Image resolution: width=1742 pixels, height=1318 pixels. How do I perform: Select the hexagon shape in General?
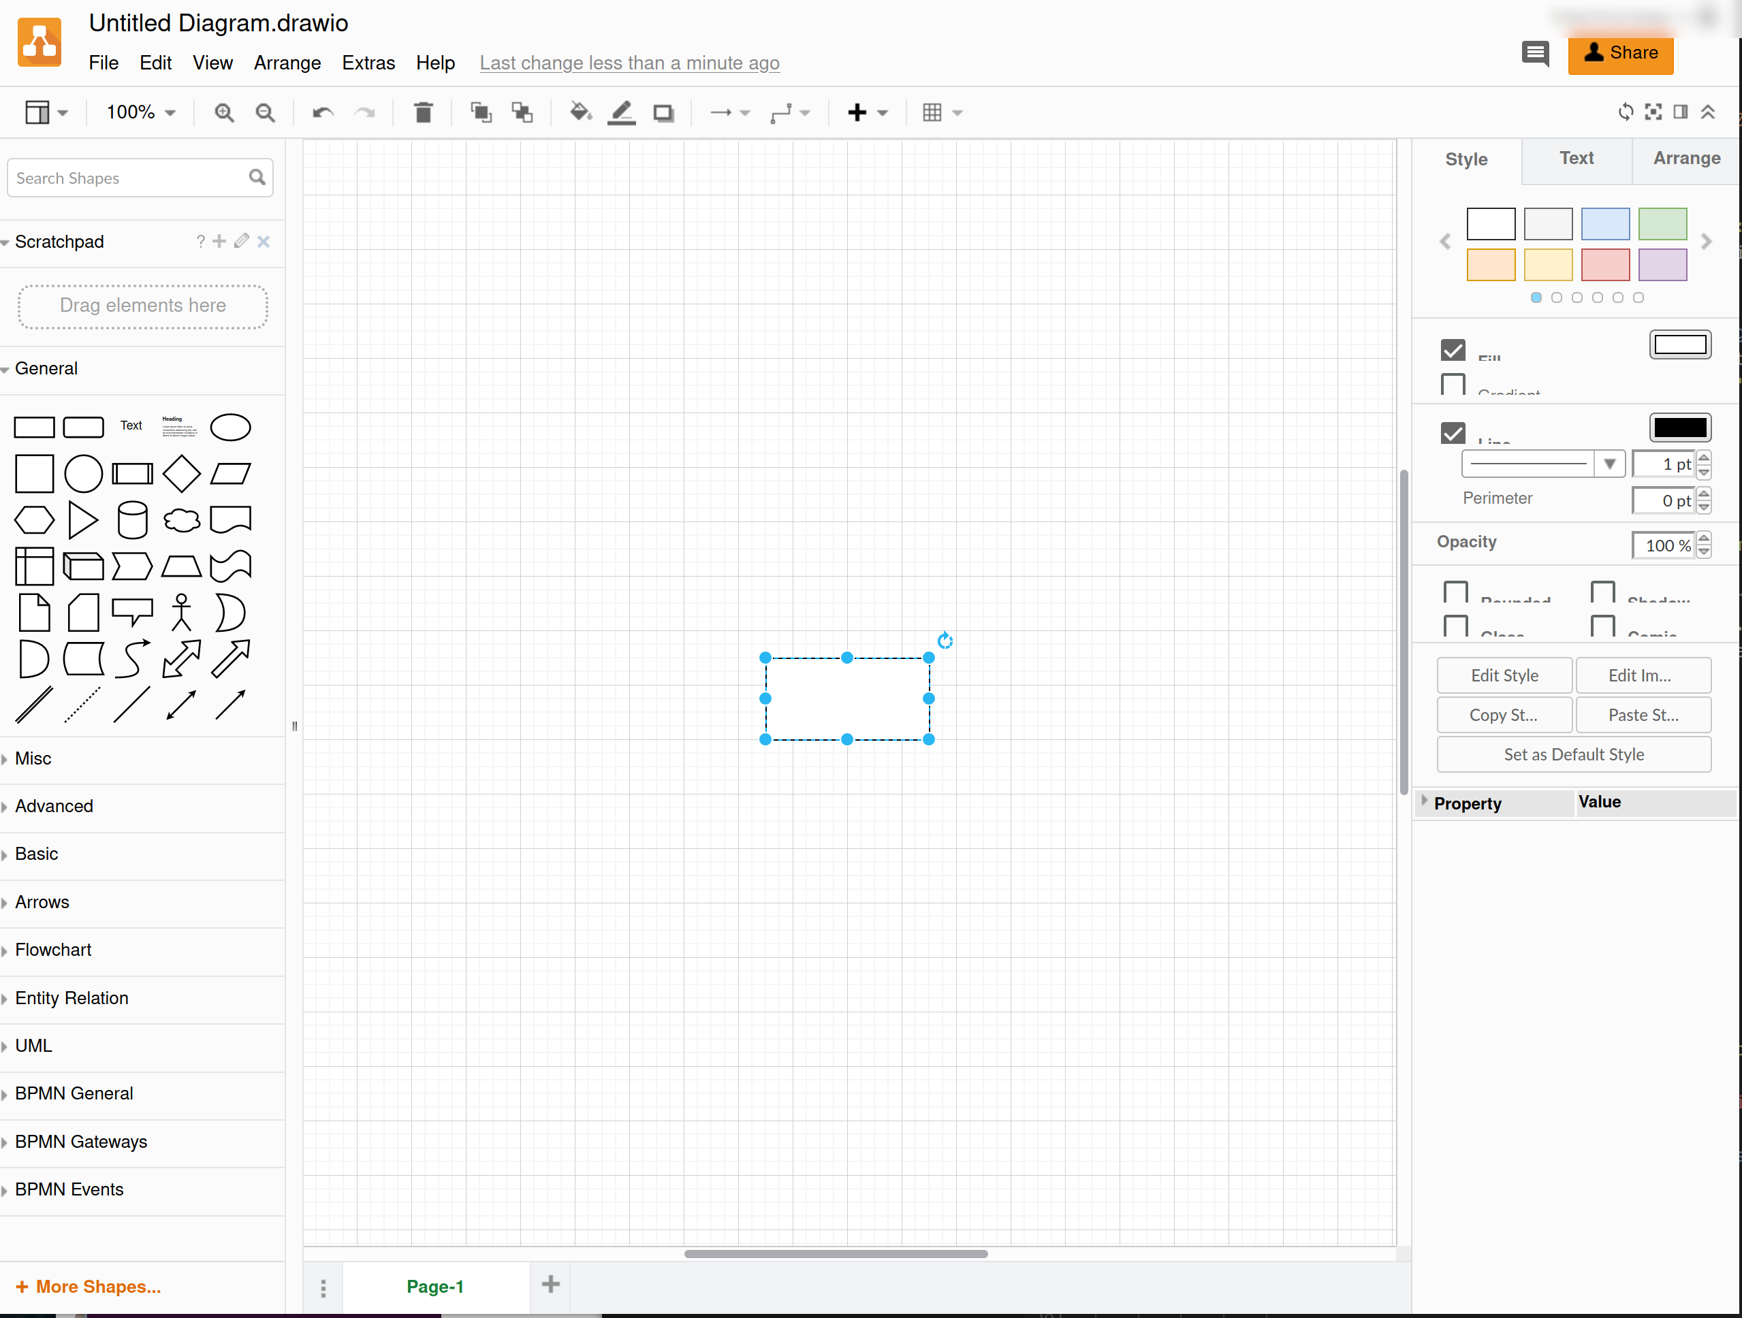(x=35, y=519)
